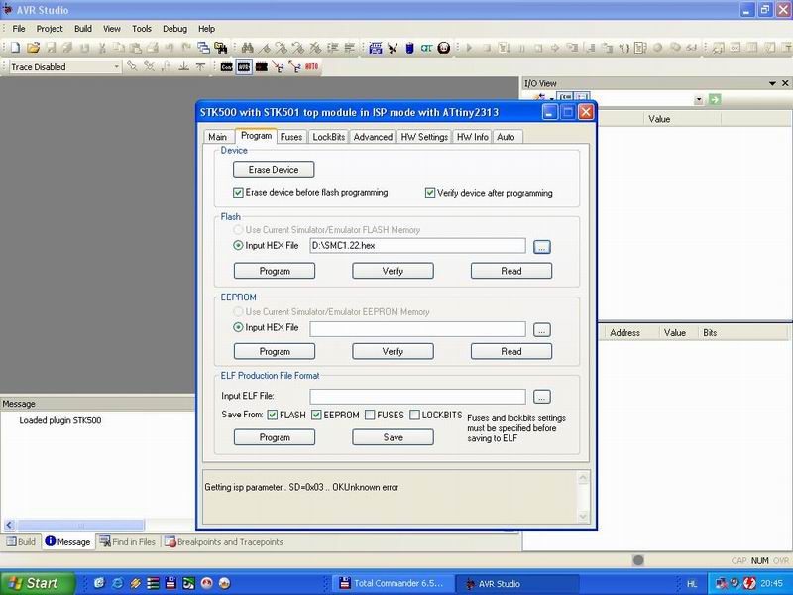
Task: Click the 'Con' connect programmer icon
Action: 227,66
